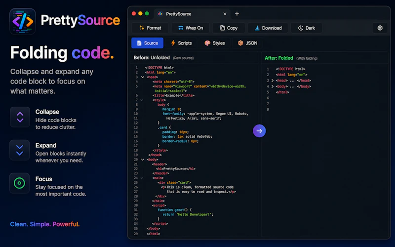Click the clipboard icon on Copy
The image size is (395, 247).
(222, 28)
